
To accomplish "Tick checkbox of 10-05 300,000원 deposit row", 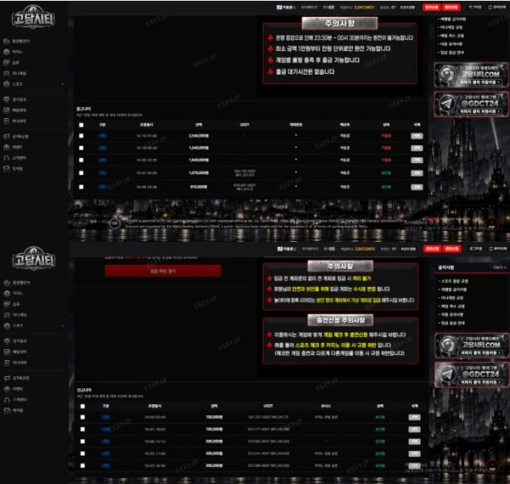I will click(x=82, y=453).
